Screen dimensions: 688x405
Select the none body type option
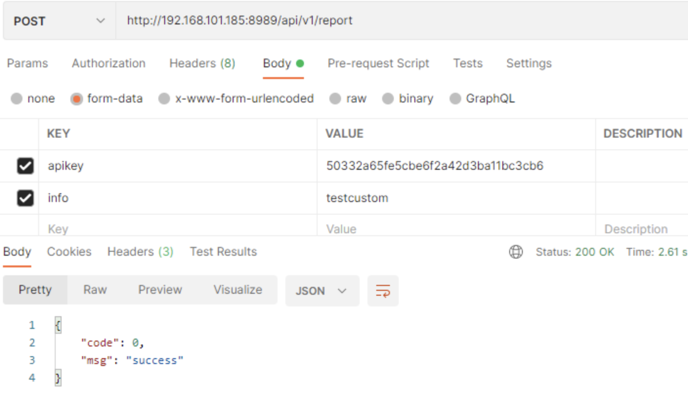point(17,99)
